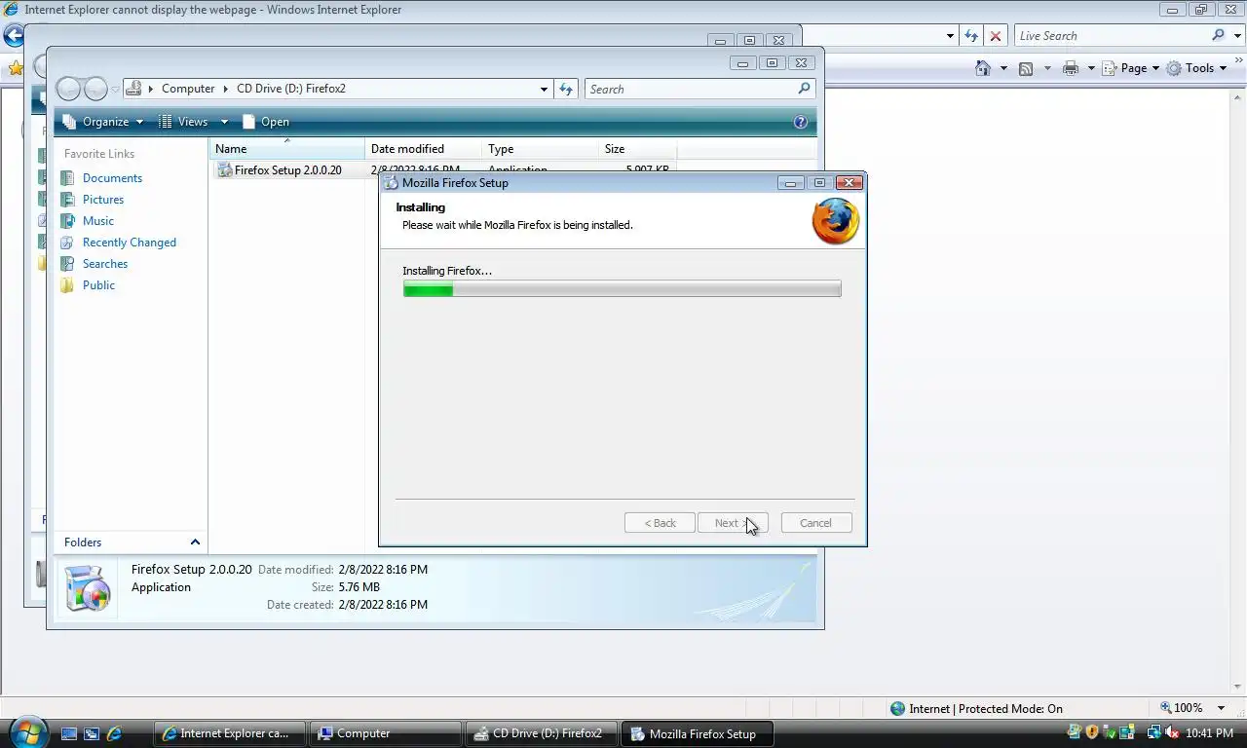This screenshot has width=1247, height=748.
Task: Click Internet | Protected Mode: On status
Action: click(976, 708)
